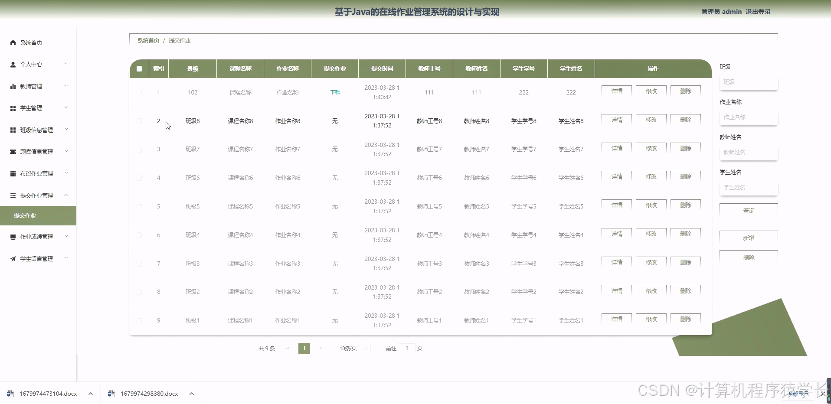The width and height of the screenshot is (831, 404).
Task: Click the 管理员 admin label
Action: tap(721, 12)
